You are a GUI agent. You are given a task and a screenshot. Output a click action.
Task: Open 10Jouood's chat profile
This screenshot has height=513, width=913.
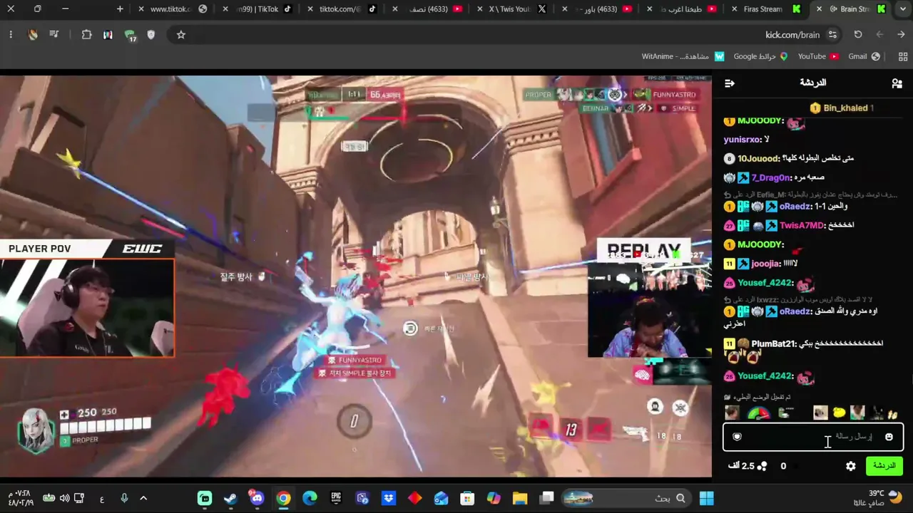pos(758,158)
